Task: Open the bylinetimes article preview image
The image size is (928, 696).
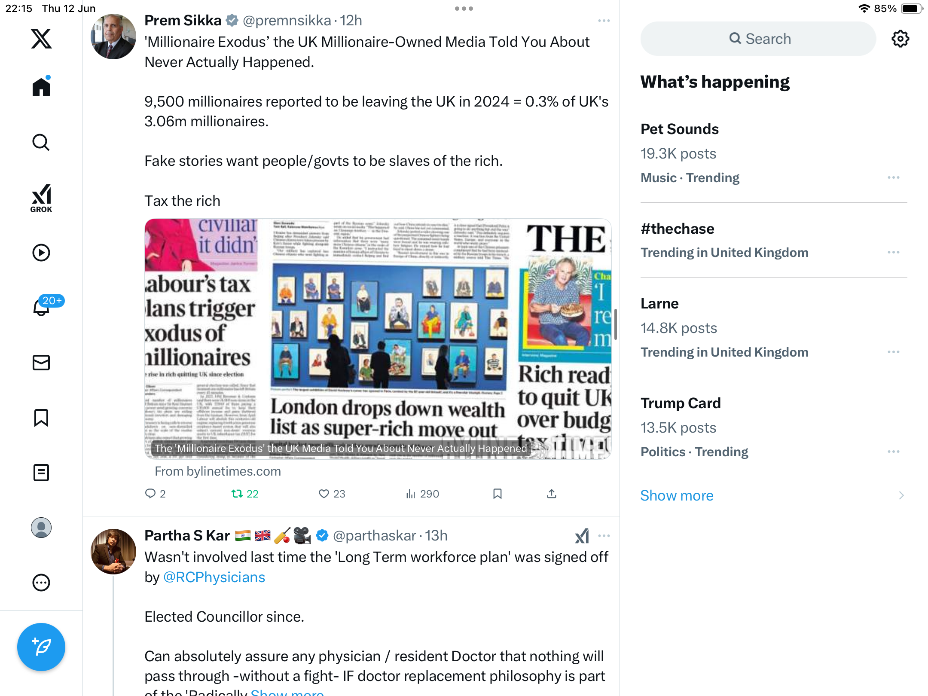Action: (378, 339)
